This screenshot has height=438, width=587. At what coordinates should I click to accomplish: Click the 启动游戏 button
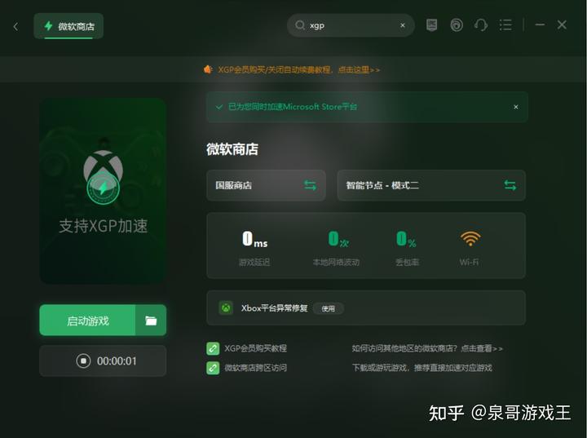[x=87, y=321]
